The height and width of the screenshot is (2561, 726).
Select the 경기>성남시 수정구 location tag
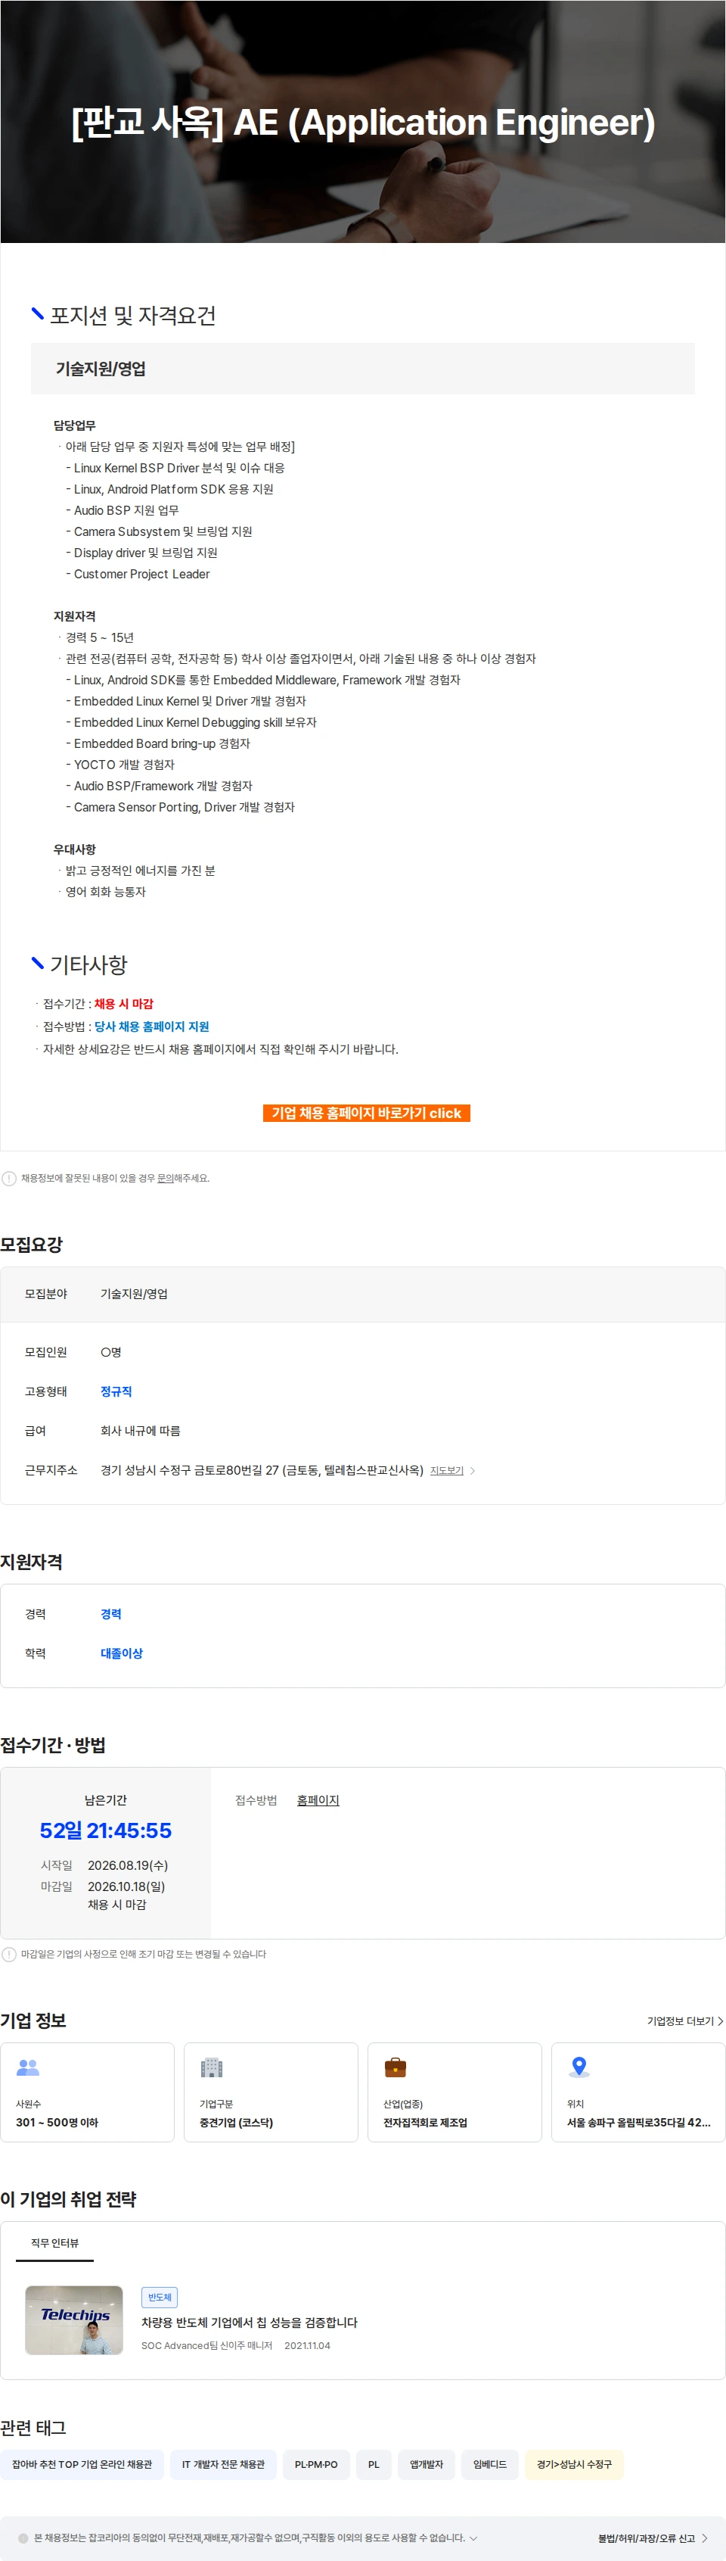[x=574, y=2465]
